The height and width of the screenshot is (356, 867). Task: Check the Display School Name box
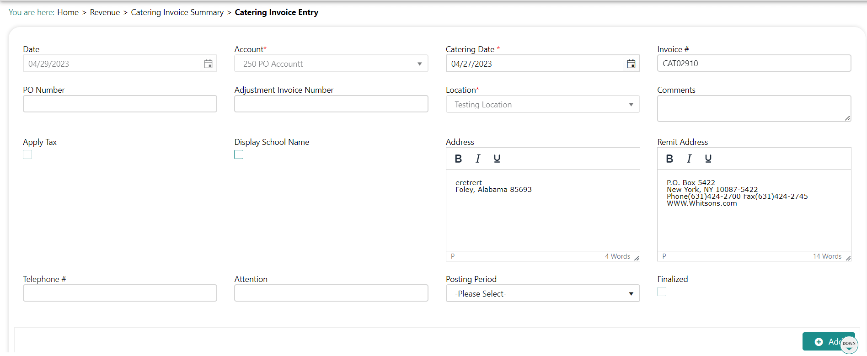click(239, 155)
